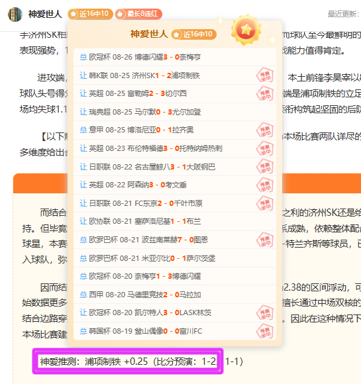Open 英超 阿森纳 vs 考文垂 match row

[x=175, y=185]
